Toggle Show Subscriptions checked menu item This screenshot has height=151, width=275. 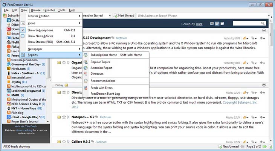pos(40,30)
